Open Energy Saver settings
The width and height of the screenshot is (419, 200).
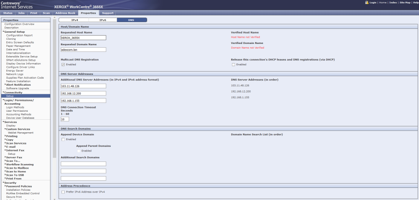click(x=15, y=71)
